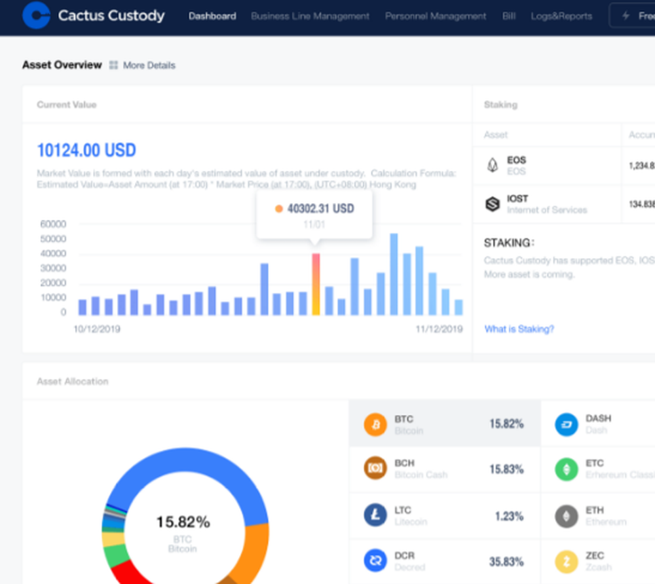The height and width of the screenshot is (584, 655).
Task: Click BCH 15.83% allocation value
Action: [506, 469]
